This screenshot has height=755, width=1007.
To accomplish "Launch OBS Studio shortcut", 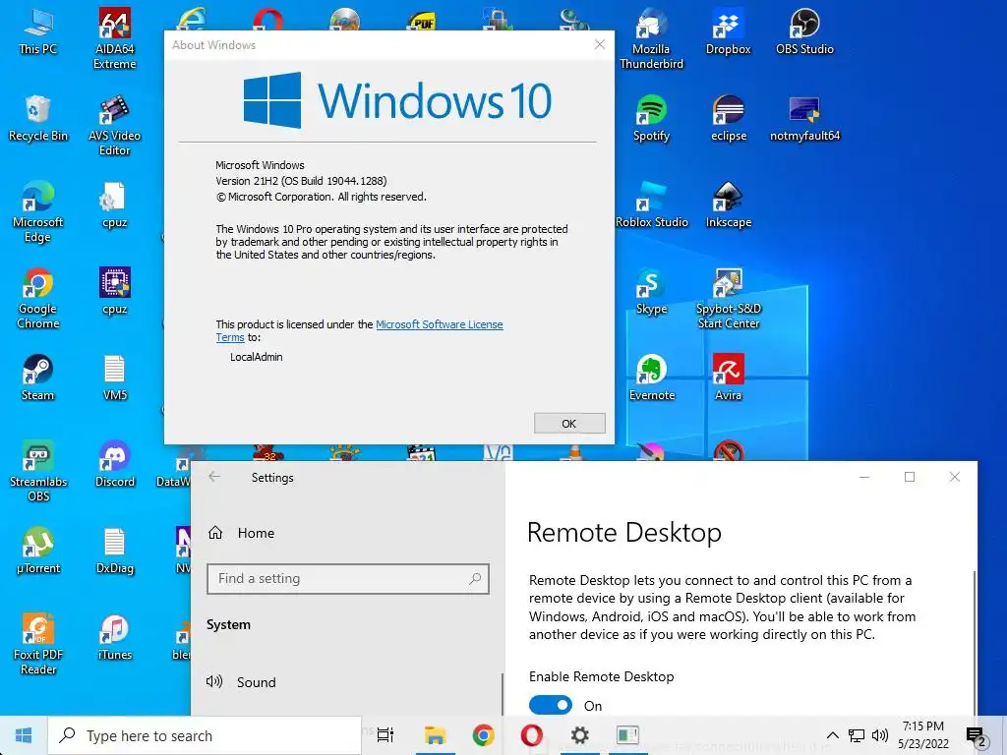I will coord(804,32).
